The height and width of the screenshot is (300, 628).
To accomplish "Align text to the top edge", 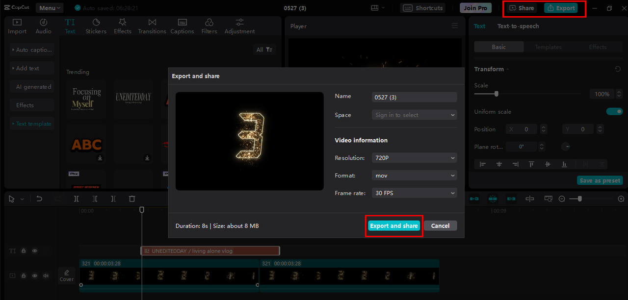I will point(531,164).
